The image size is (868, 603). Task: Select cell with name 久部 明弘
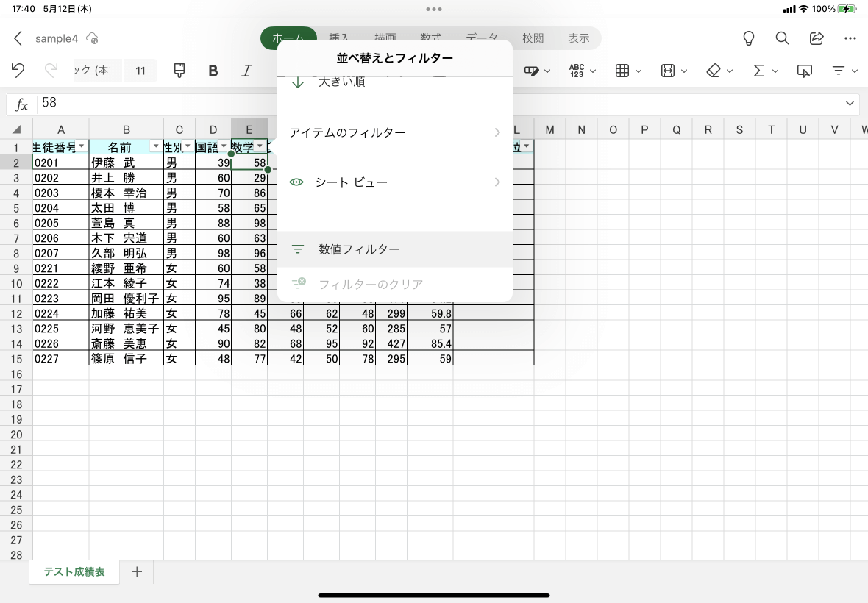127,253
